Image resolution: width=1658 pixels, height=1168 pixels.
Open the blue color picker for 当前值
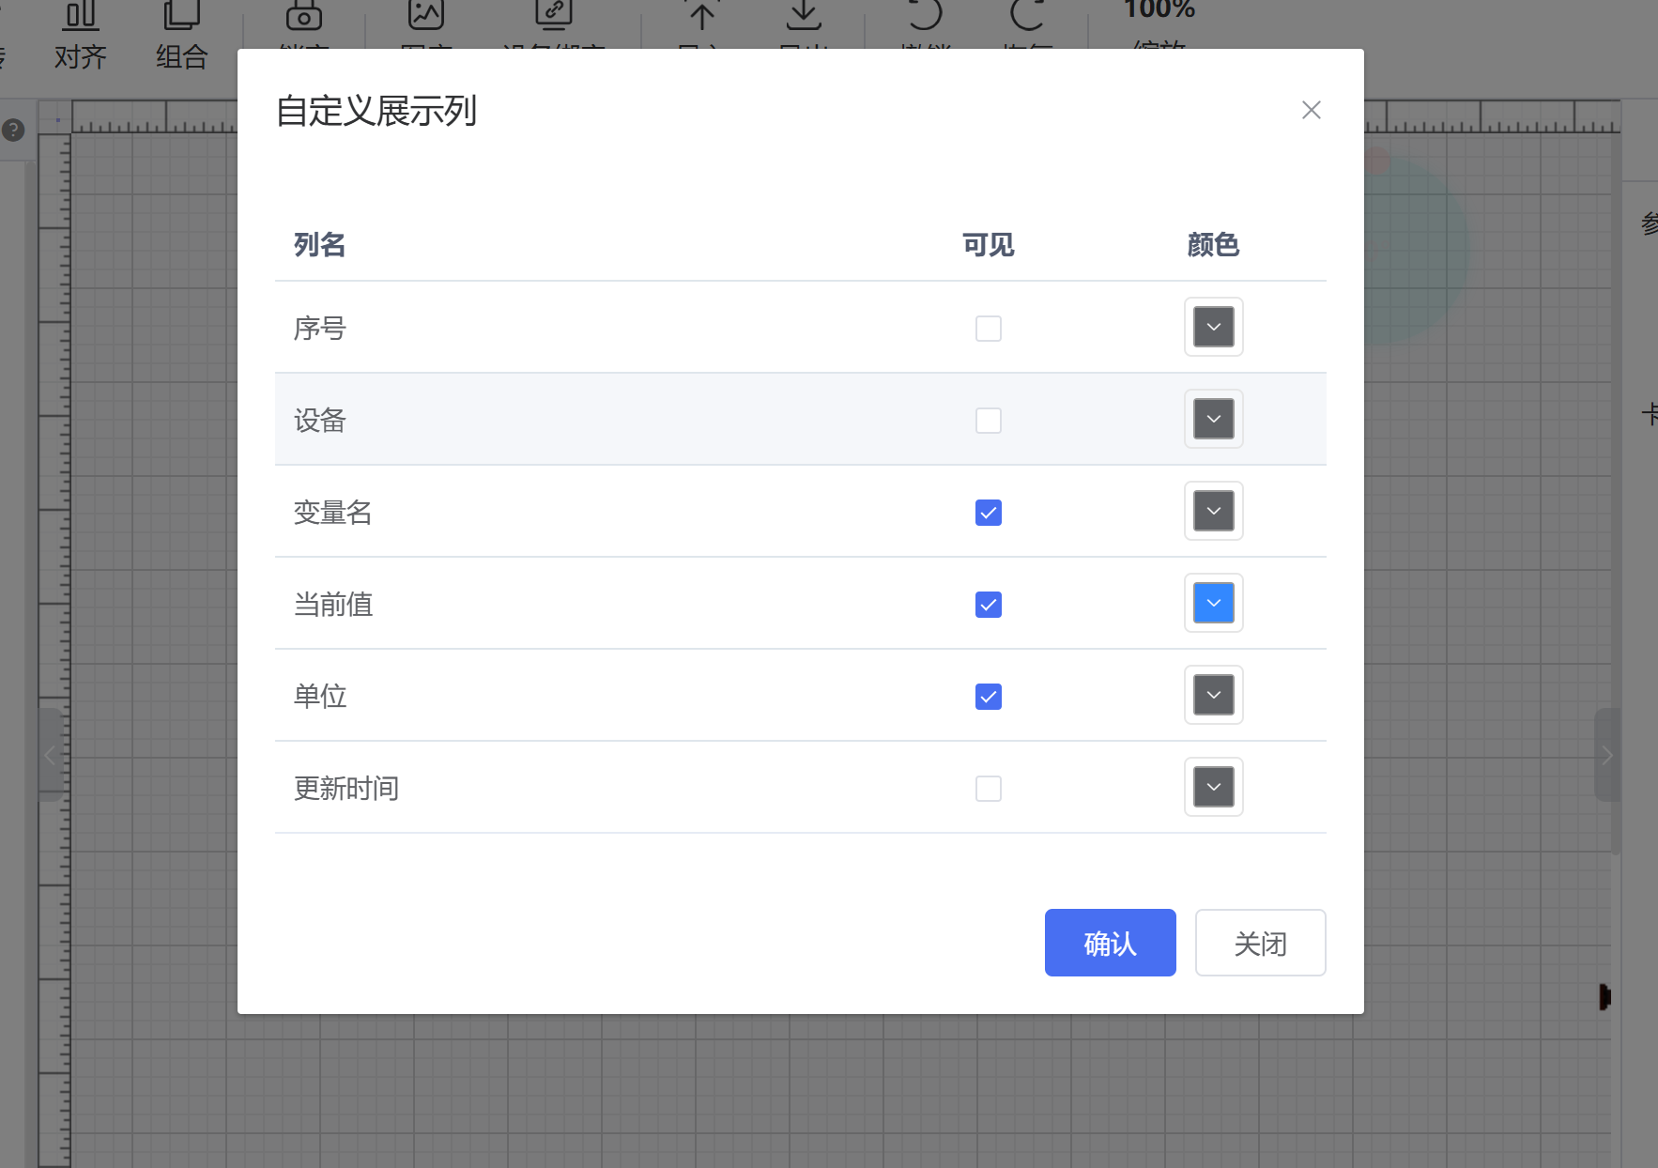point(1213,603)
